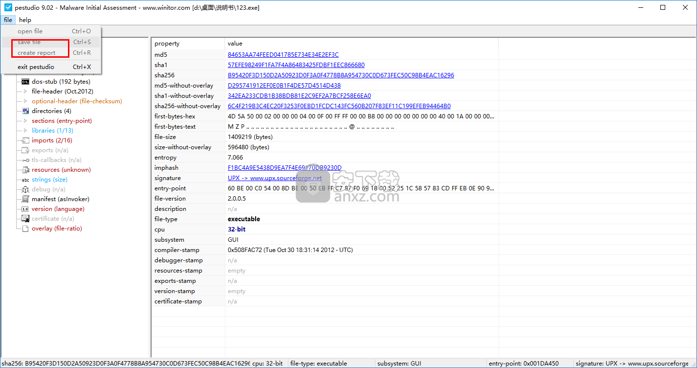Select the exports-stamp property cell
This screenshot has height=368, width=697.
(x=188, y=281)
